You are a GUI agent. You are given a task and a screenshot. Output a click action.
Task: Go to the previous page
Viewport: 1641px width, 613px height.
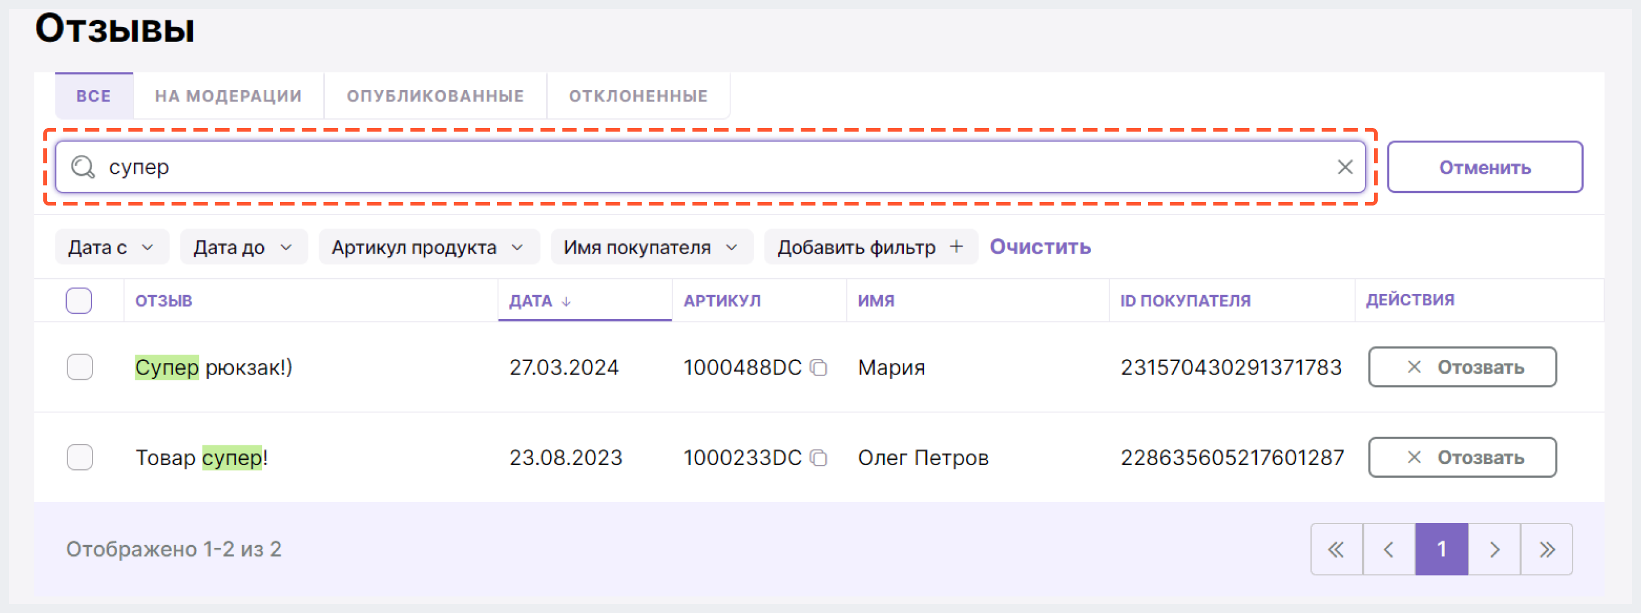pos(1389,549)
